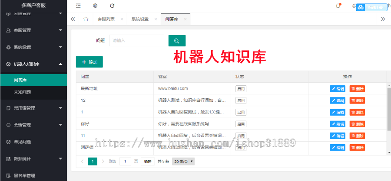Screen dimensions: 391x181
Task: Select the 问答库 tab
Action: (x=172, y=19)
